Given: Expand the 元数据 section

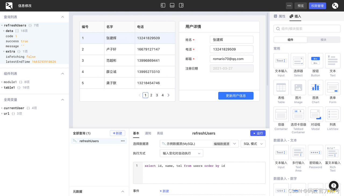Looking at the screenshot, I should (123, 191).
